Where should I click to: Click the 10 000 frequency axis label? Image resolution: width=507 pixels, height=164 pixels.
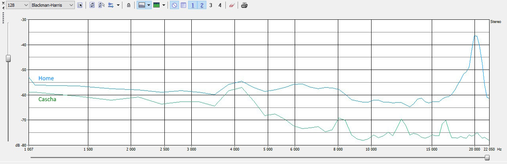coord(371,149)
